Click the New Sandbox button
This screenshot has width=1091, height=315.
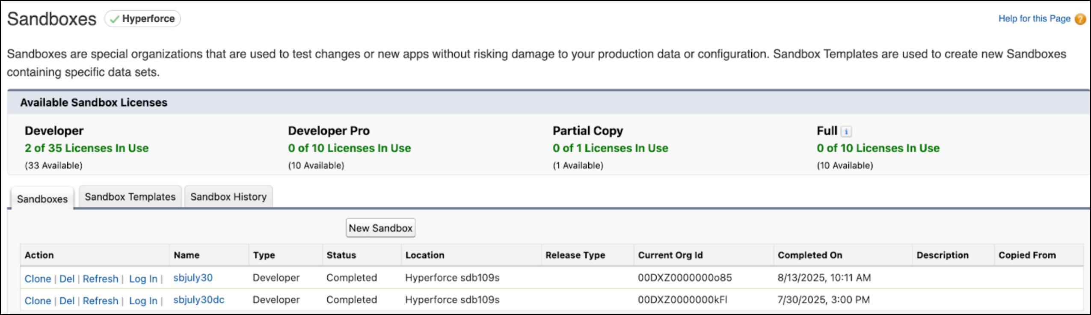[380, 228]
